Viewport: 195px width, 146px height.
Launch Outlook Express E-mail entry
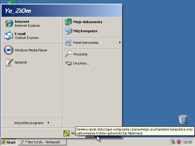point(32,36)
